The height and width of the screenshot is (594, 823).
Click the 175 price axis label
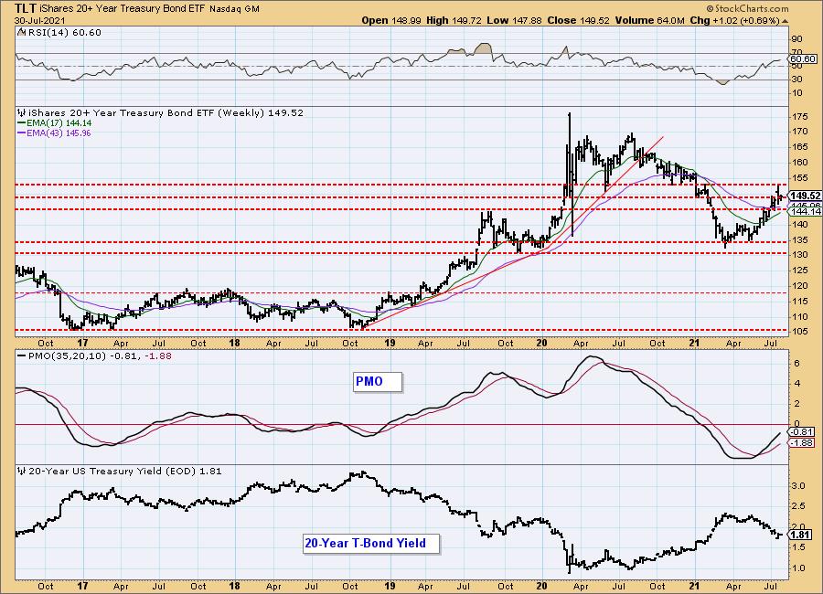click(800, 116)
